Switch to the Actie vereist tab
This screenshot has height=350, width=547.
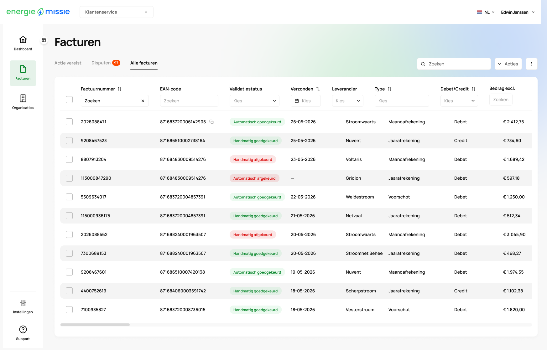coord(68,63)
